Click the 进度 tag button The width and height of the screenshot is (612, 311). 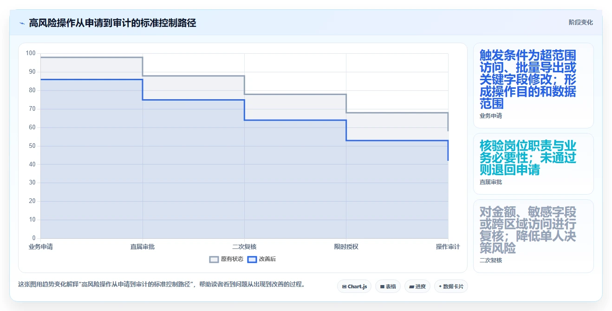click(x=417, y=286)
